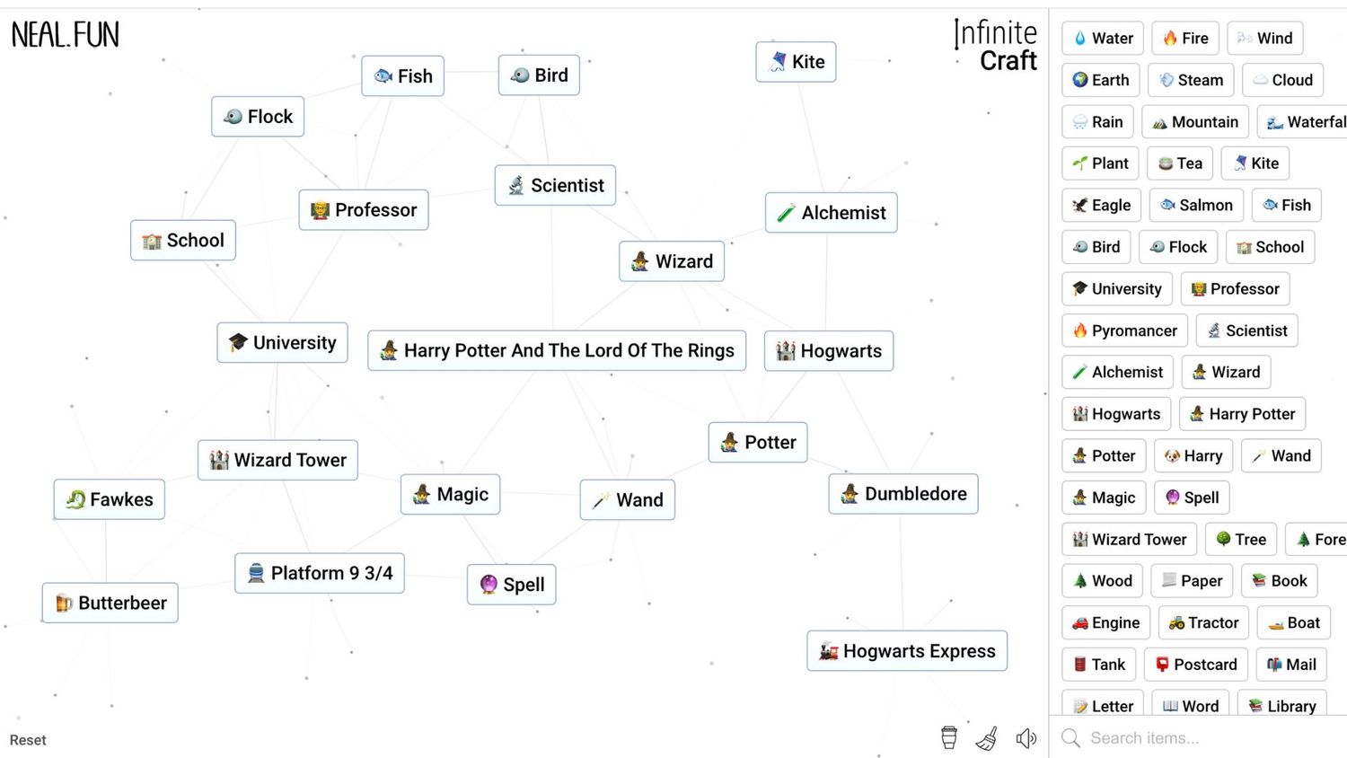Click the coffee cup icon
Image resolution: width=1347 pixels, height=758 pixels.
click(948, 737)
